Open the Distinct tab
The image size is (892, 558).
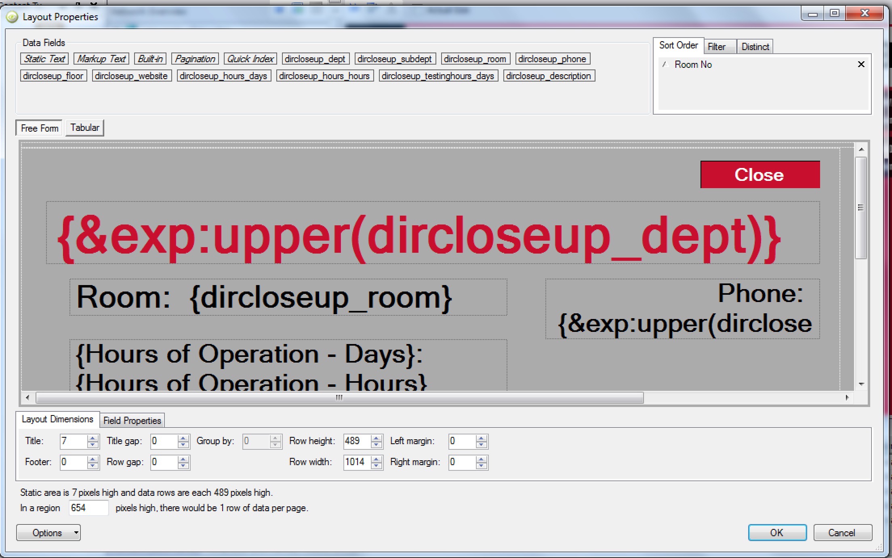coord(755,47)
